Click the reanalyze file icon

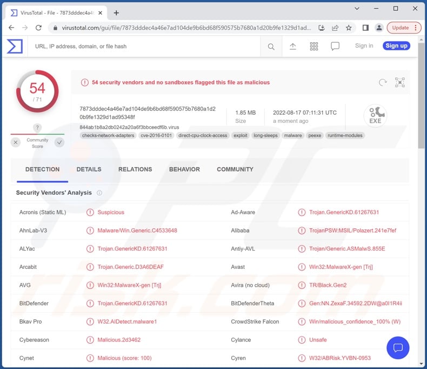click(x=383, y=82)
